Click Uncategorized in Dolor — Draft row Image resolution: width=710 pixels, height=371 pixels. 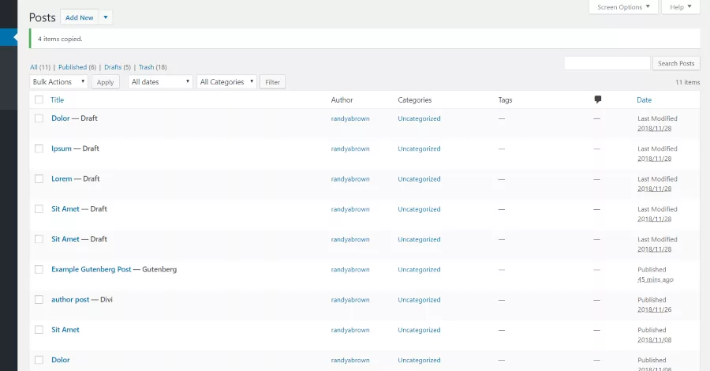point(419,118)
